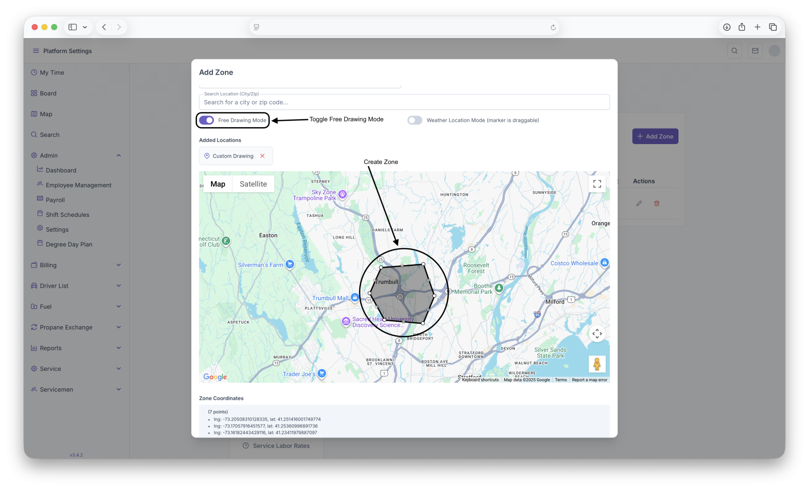This screenshot has width=809, height=490.
Task: Click the Street View pegman icon
Action: 597,364
